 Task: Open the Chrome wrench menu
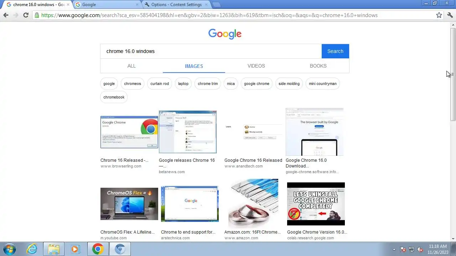tap(450, 15)
